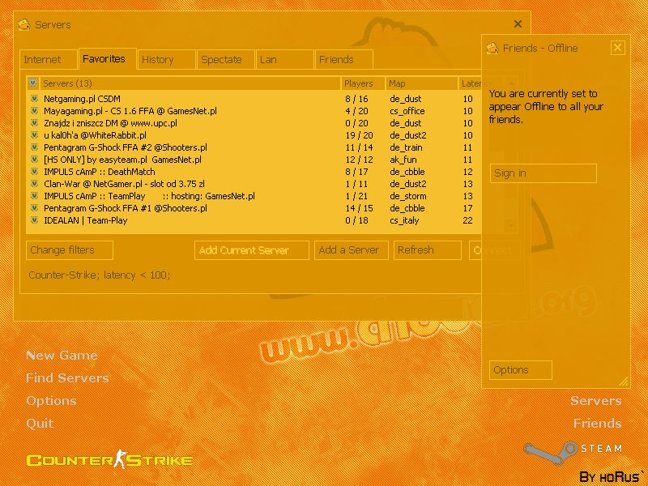
Task: Close the Servers window
Action: (x=518, y=24)
